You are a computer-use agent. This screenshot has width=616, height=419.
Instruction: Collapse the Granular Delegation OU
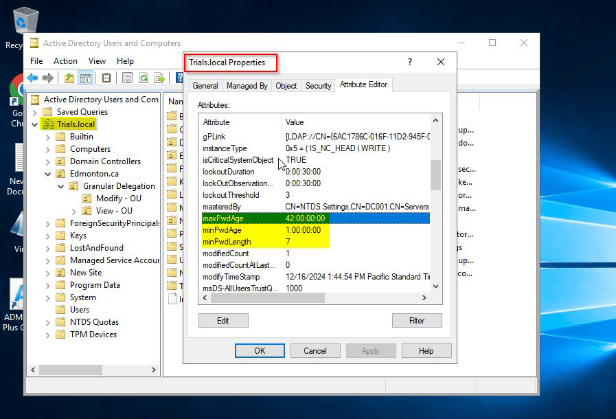[x=61, y=186]
